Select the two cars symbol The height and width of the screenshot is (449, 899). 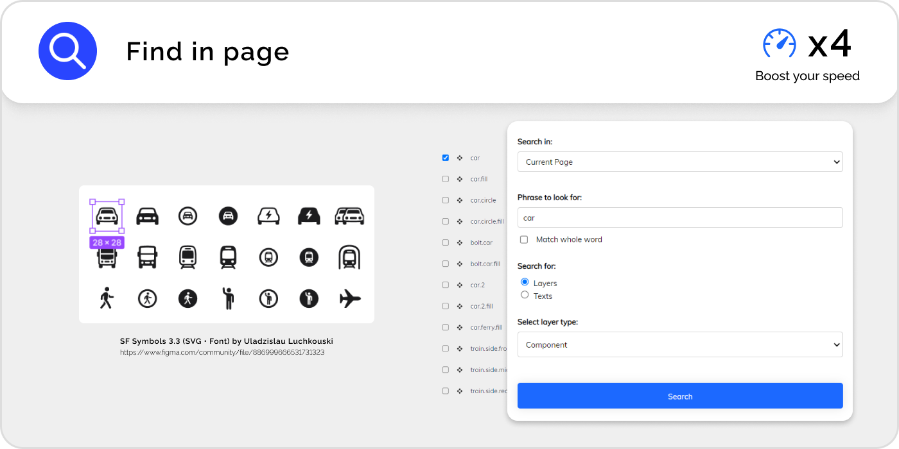click(349, 216)
